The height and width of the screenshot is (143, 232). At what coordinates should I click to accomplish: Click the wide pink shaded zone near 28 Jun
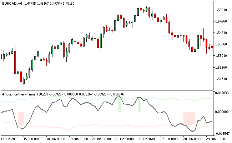[190, 118]
